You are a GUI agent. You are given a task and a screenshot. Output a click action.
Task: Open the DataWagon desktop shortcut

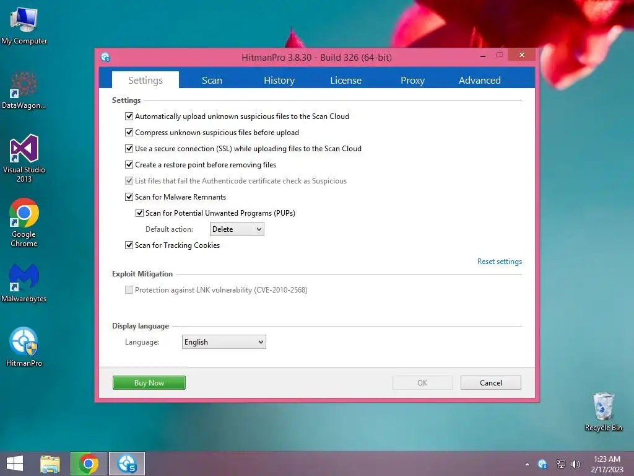24,90
